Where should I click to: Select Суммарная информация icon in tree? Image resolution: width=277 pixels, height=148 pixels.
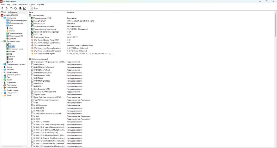(7, 20)
